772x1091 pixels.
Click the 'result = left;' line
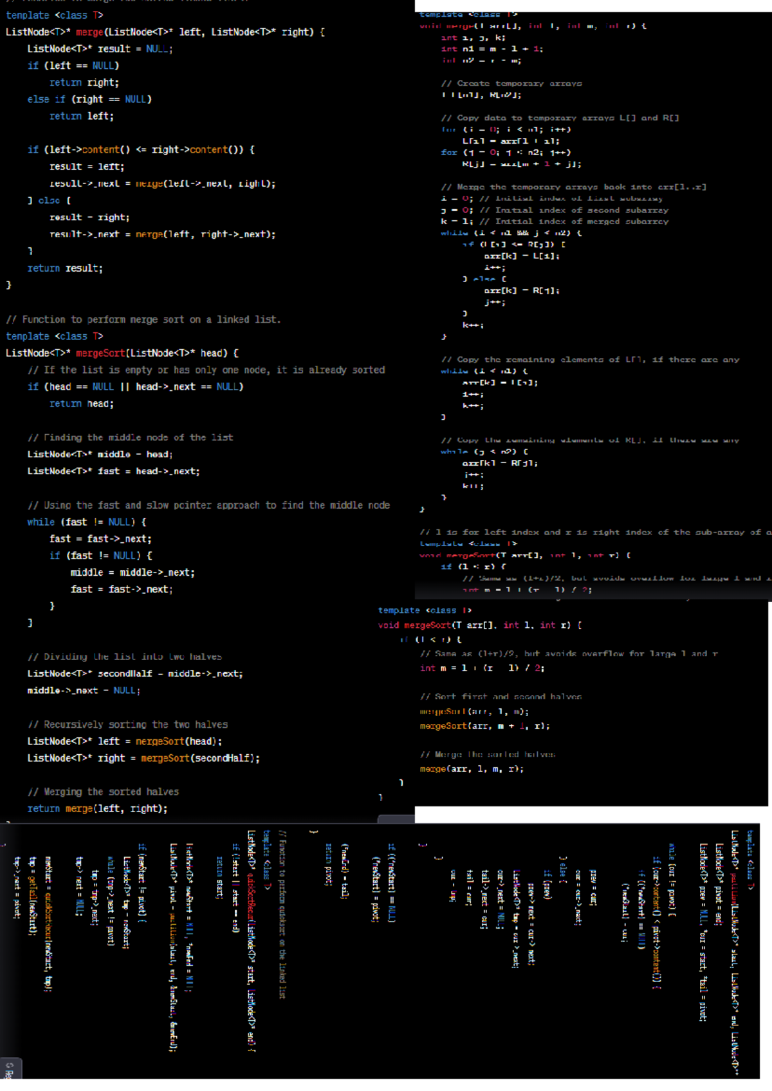click(x=87, y=166)
